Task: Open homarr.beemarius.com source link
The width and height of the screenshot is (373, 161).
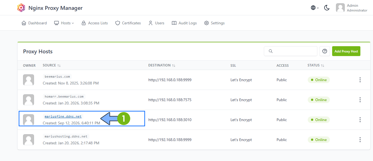Action: coord(64,96)
